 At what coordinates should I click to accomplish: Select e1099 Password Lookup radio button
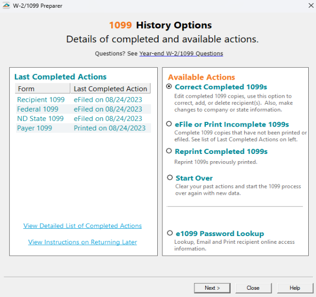click(170, 233)
